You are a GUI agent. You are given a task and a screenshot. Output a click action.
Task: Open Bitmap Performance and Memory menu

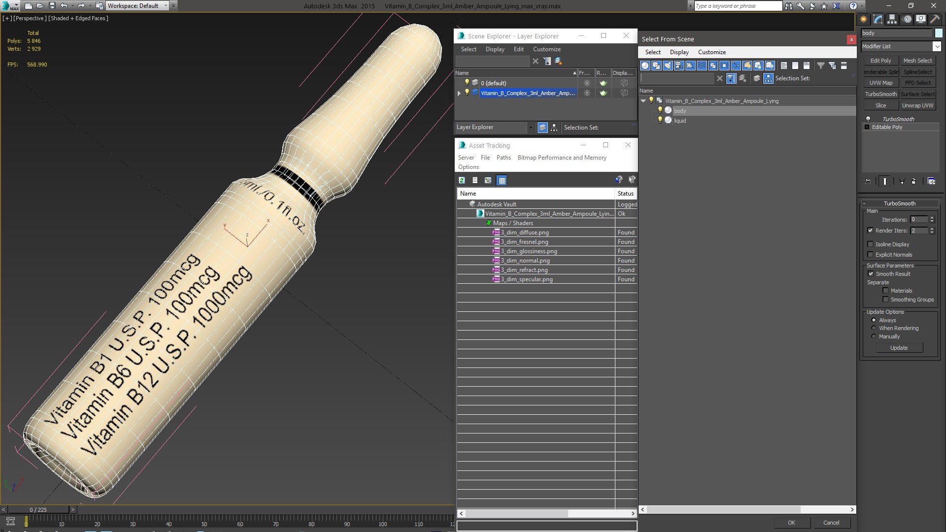(x=562, y=158)
